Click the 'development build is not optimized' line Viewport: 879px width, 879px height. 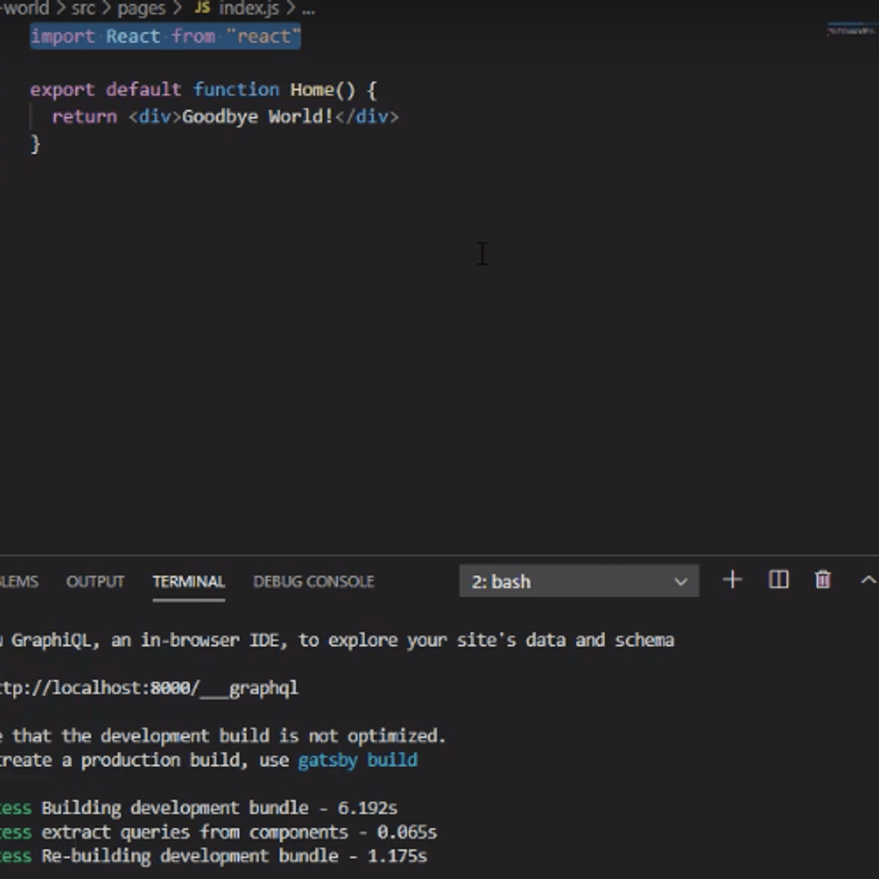tap(223, 736)
